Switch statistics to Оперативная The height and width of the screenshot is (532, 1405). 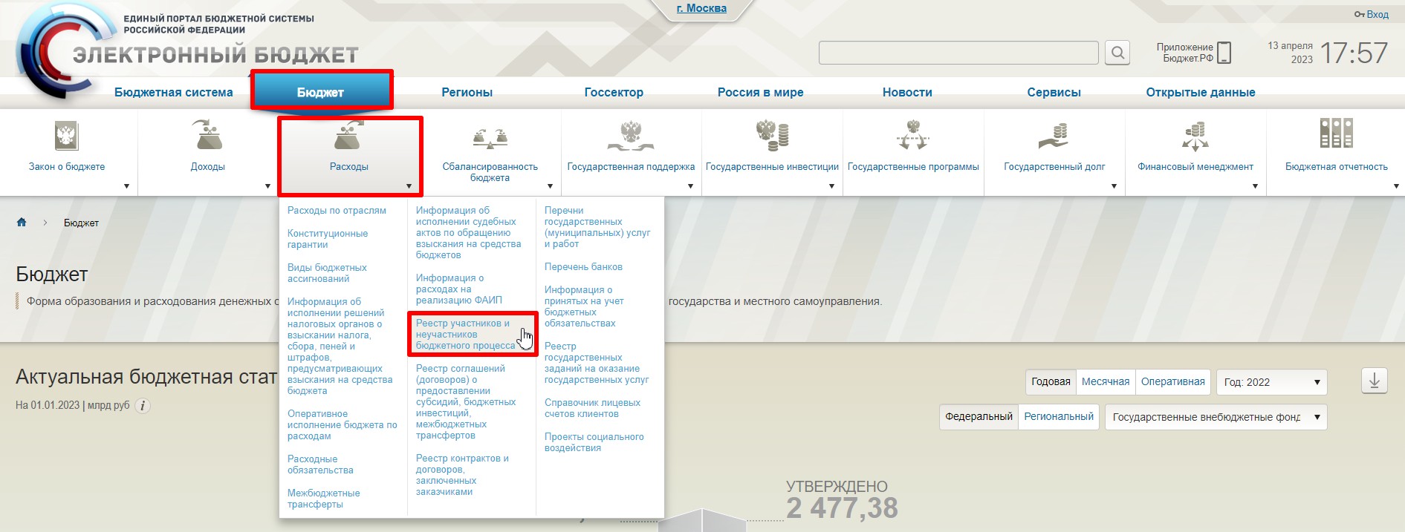[x=1172, y=381]
